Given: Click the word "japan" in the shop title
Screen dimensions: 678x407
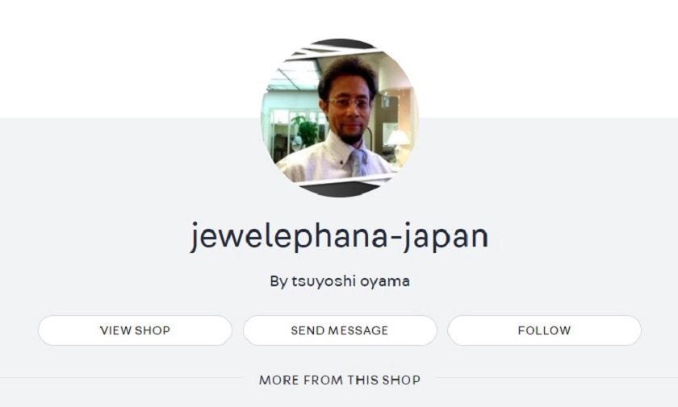Looking at the screenshot, I should pos(445,237).
